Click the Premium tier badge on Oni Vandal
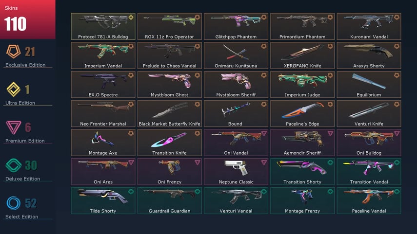Screen dimensions: 417x234 coord(264,133)
